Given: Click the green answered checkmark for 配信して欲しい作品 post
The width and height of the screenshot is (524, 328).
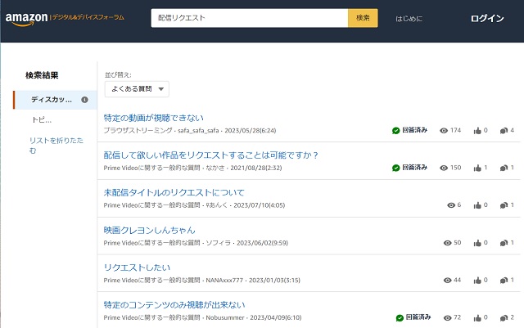Looking at the screenshot, I should click(396, 168).
